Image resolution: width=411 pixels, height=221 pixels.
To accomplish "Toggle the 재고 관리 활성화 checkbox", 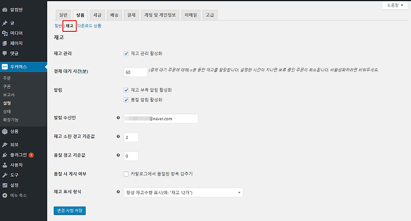I will click(x=126, y=54).
